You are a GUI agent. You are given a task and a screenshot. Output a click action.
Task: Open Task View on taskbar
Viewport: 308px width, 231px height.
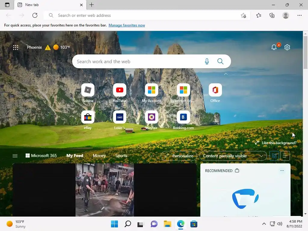click(140, 224)
